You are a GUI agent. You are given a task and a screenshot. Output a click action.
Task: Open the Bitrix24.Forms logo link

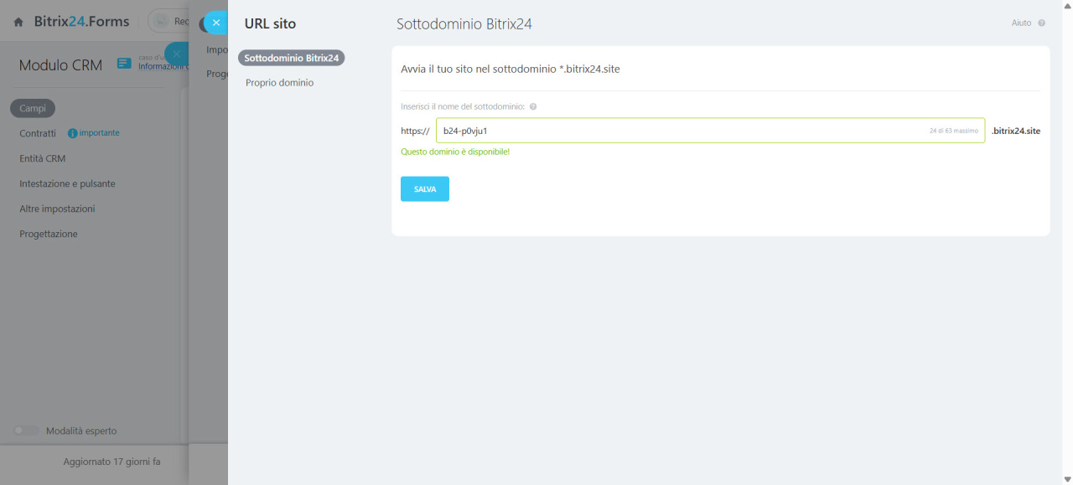81,22
